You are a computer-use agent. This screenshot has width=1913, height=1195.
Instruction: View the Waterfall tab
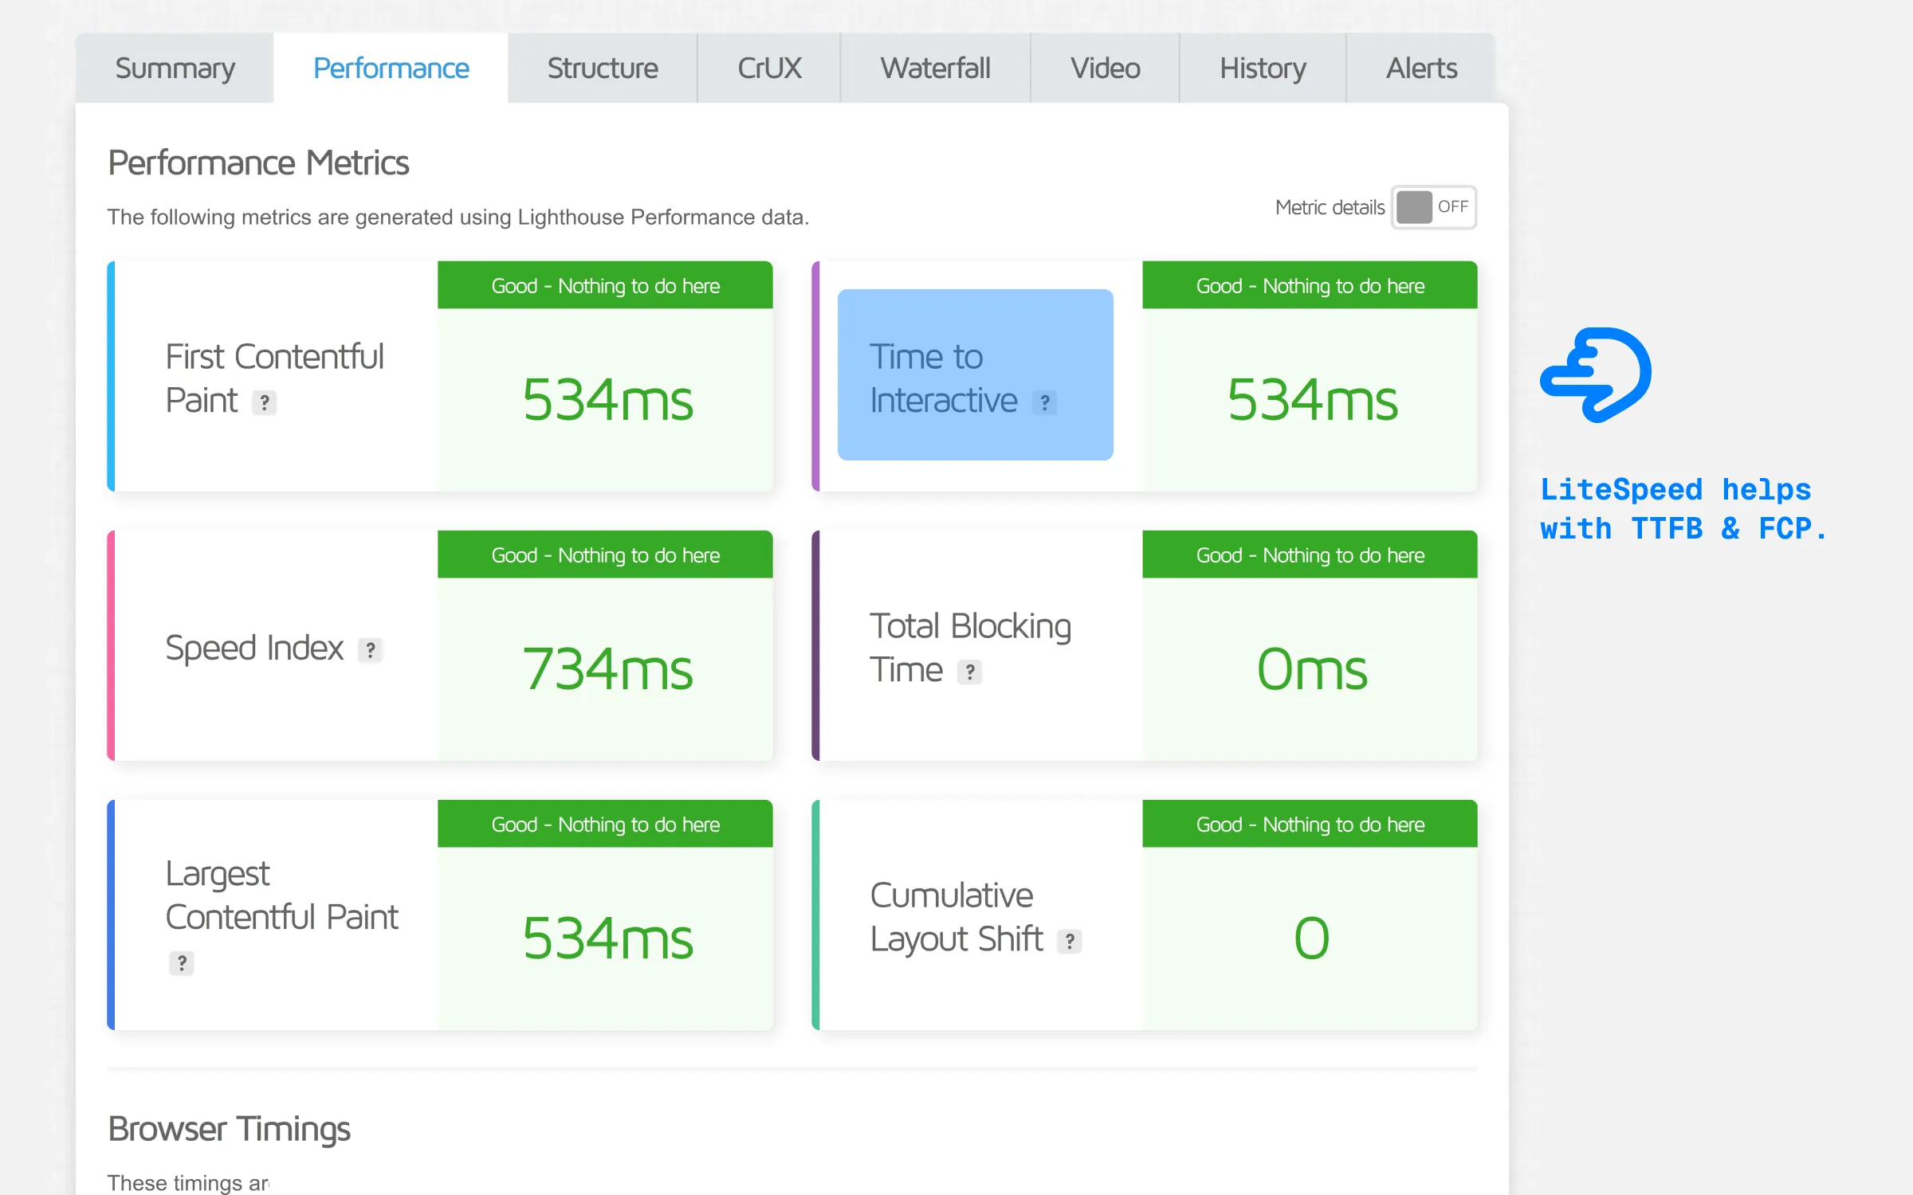click(935, 69)
